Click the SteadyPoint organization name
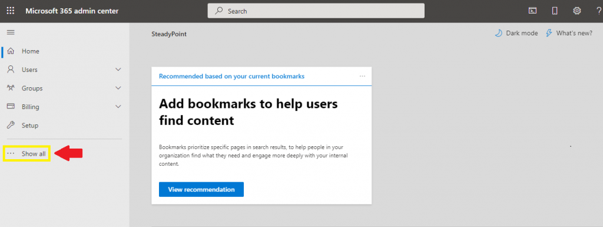Screen dimensions: 603x227 click(x=169, y=34)
